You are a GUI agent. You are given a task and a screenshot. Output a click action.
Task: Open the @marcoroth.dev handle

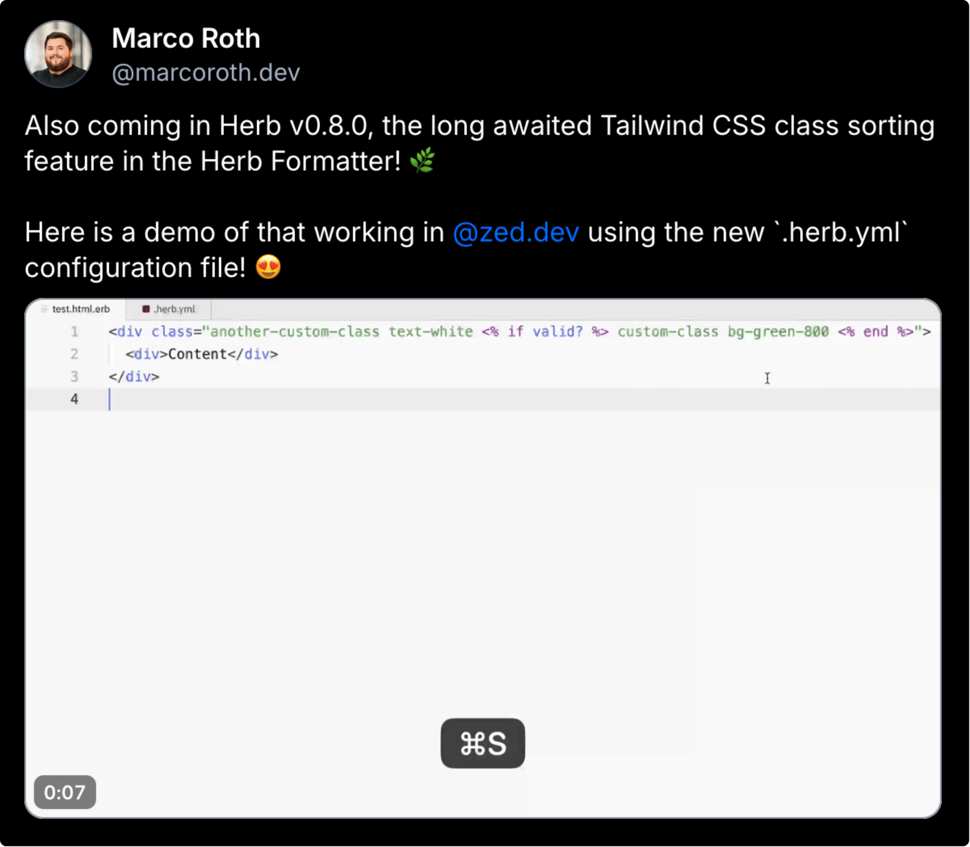pyautogui.click(x=206, y=73)
